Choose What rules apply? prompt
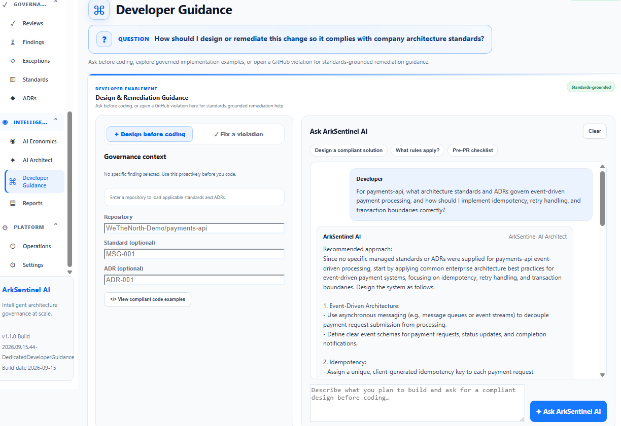 coord(418,150)
